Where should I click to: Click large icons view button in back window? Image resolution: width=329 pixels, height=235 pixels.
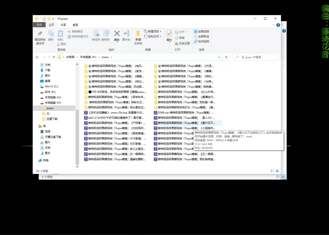click(x=283, y=177)
